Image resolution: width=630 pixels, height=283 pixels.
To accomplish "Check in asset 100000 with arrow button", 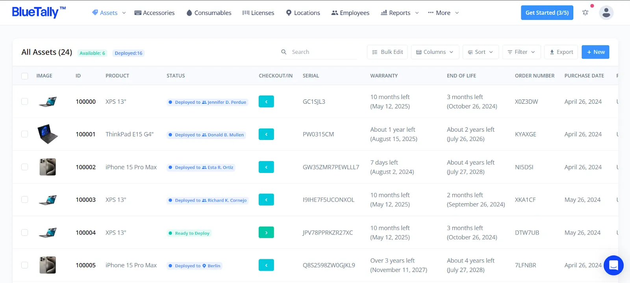I will click(266, 101).
